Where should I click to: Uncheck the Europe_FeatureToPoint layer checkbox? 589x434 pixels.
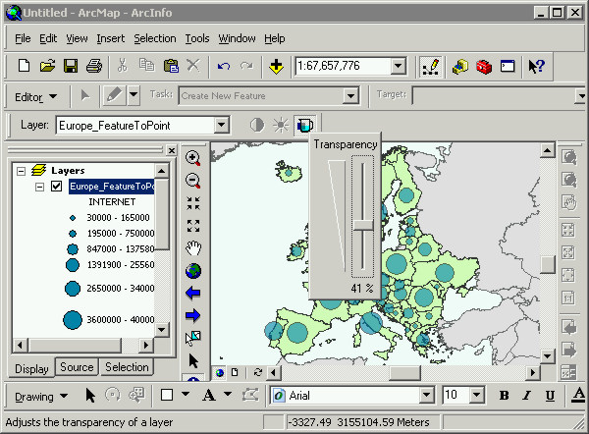[x=56, y=187]
